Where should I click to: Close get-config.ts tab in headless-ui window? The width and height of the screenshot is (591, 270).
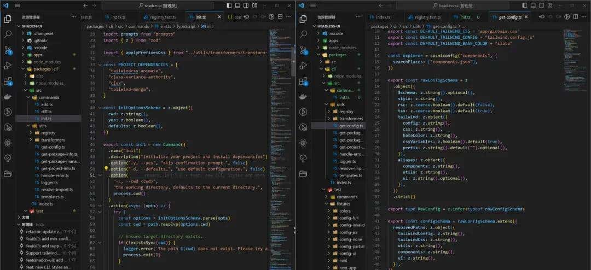(526, 17)
